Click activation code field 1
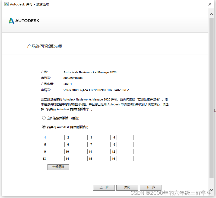The image size is (216, 198). pyautogui.click(x=56, y=137)
